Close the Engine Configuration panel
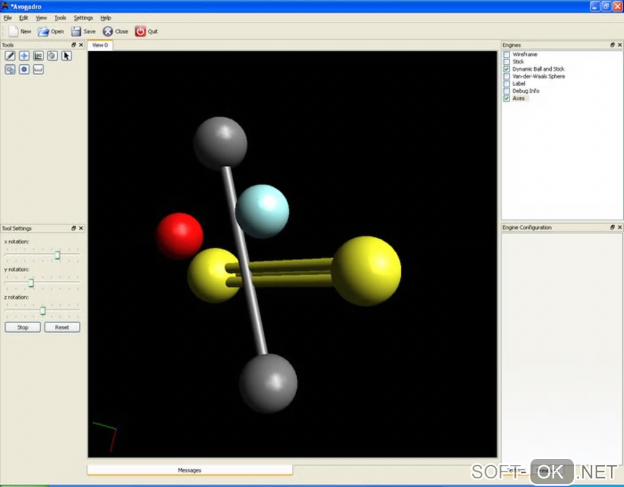 [620, 227]
